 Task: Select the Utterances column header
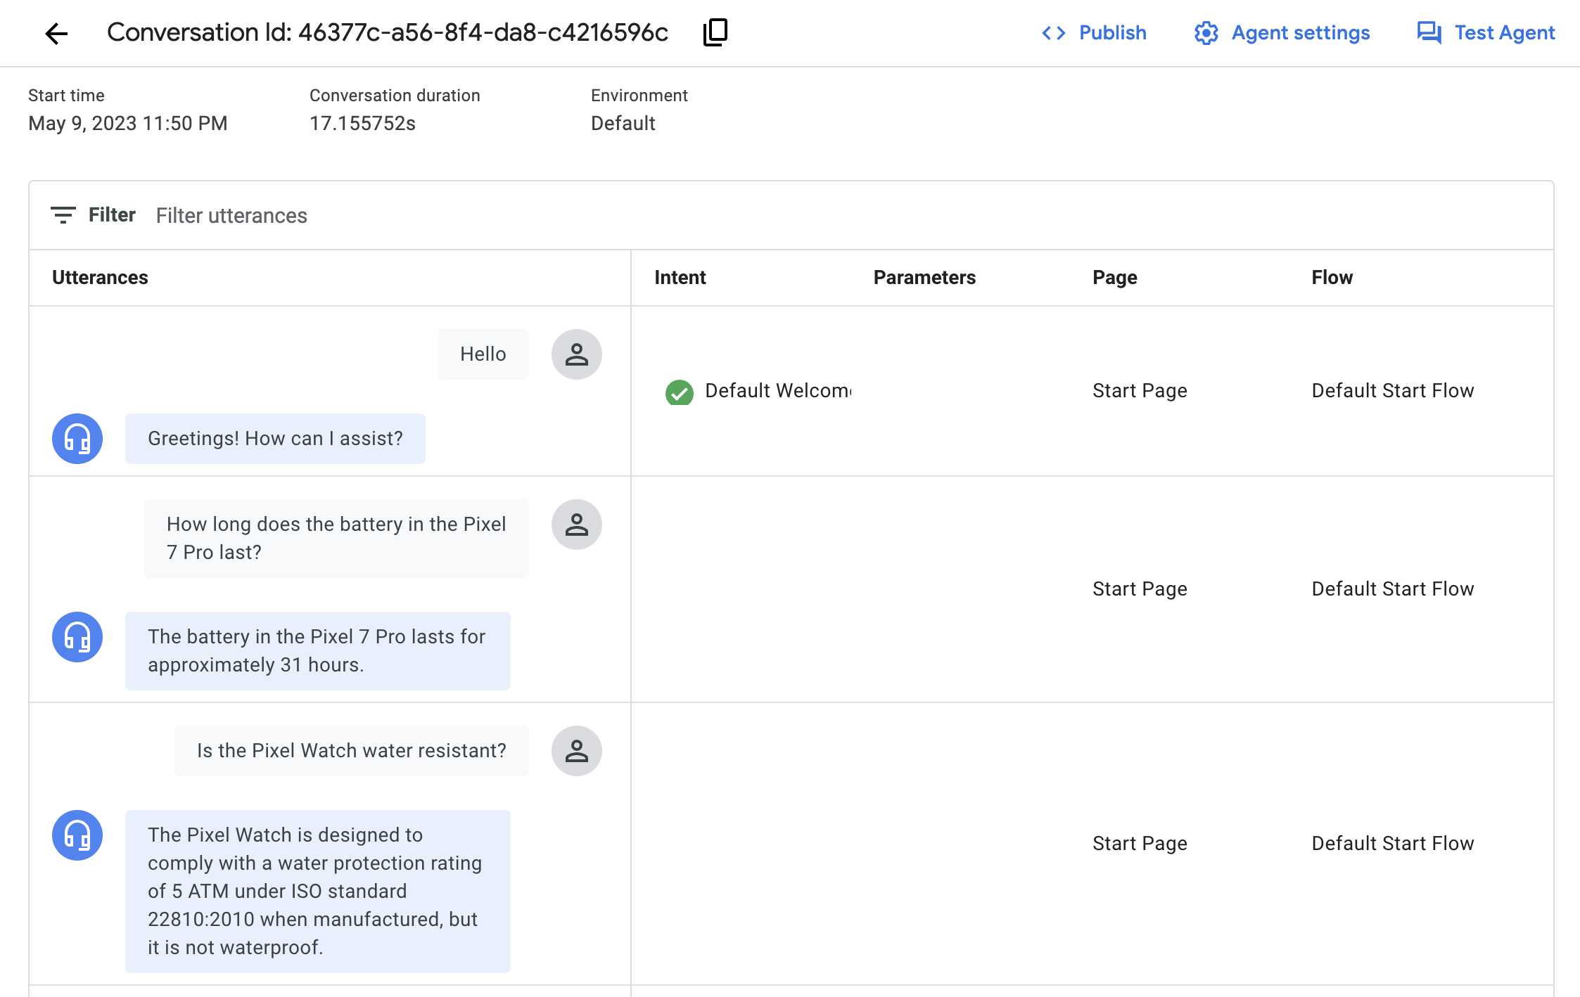[x=101, y=276]
